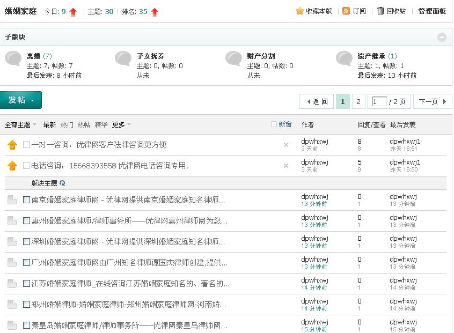Open the 发帖 dropdown arrow
454x333 pixels.
coord(31,100)
